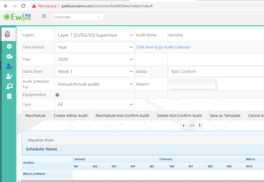Screen dimensions: 264x182
Task: Open the building sidebar icon
Action: click(9, 96)
